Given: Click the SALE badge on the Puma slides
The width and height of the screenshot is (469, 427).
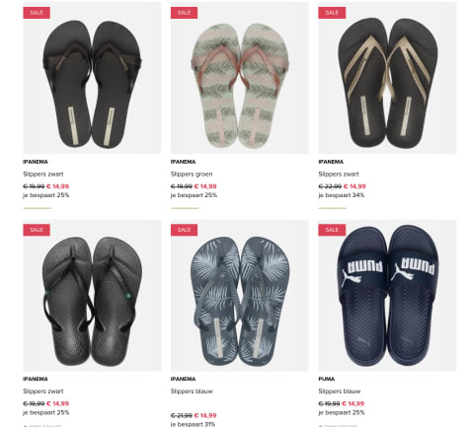Looking at the screenshot, I should [x=332, y=230].
